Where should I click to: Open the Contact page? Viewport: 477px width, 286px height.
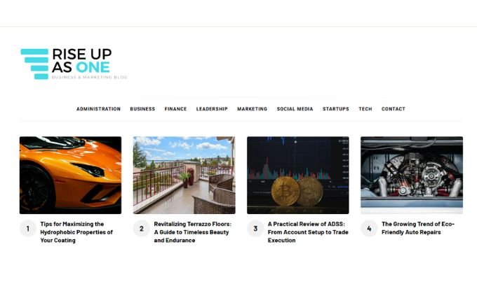[x=394, y=109]
